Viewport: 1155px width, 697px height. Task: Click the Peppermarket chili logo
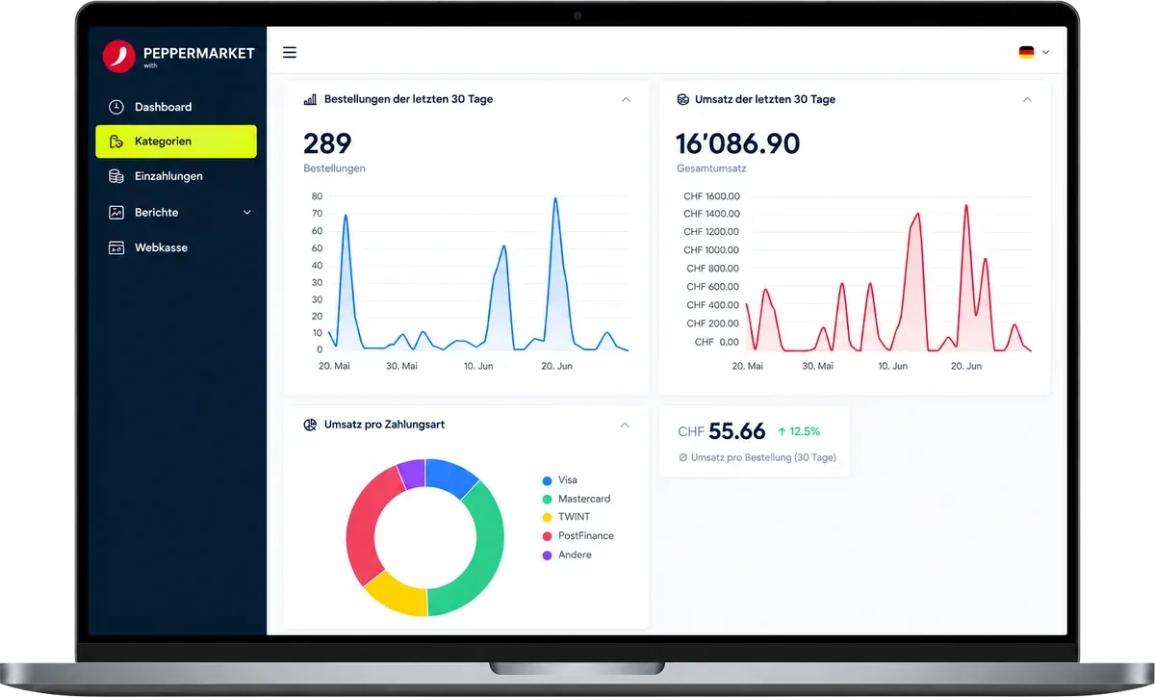coord(118,56)
